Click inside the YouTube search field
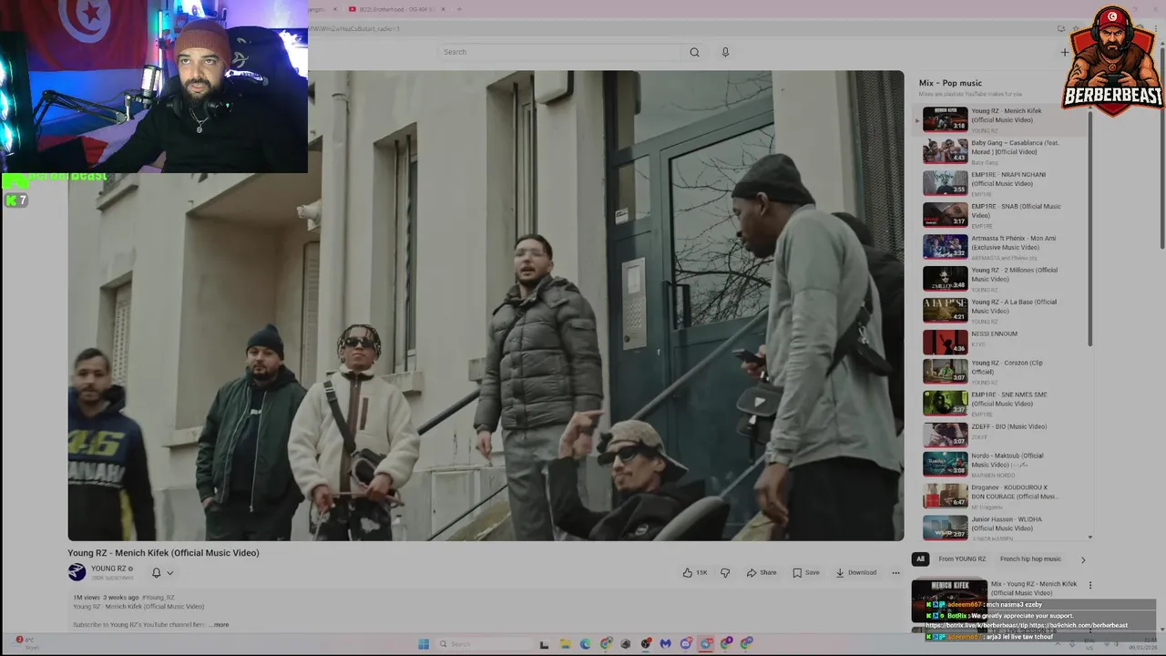The height and width of the screenshot is (656, 1166). (560, 52)
